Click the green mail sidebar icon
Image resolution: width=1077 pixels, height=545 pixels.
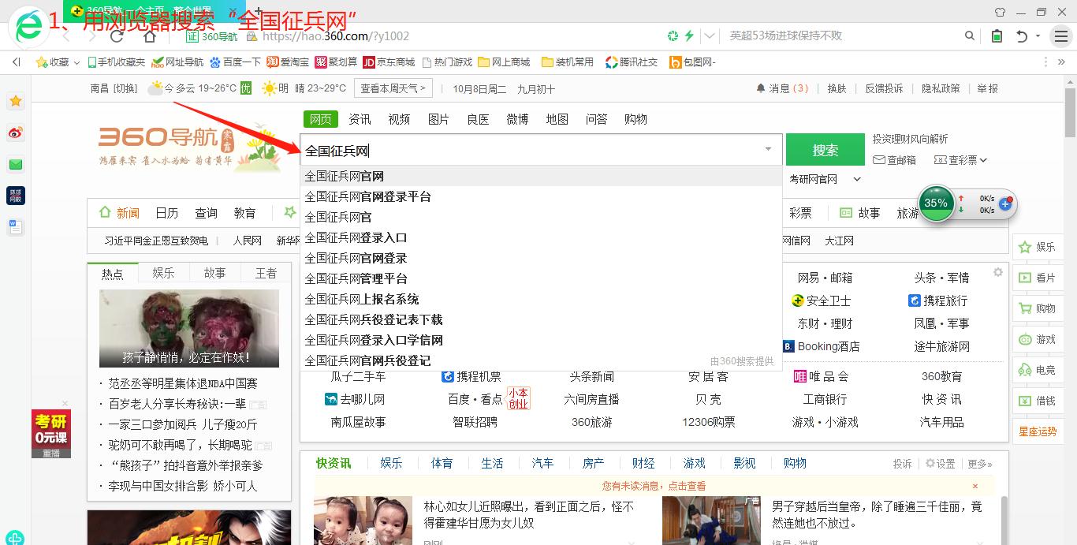16,165
